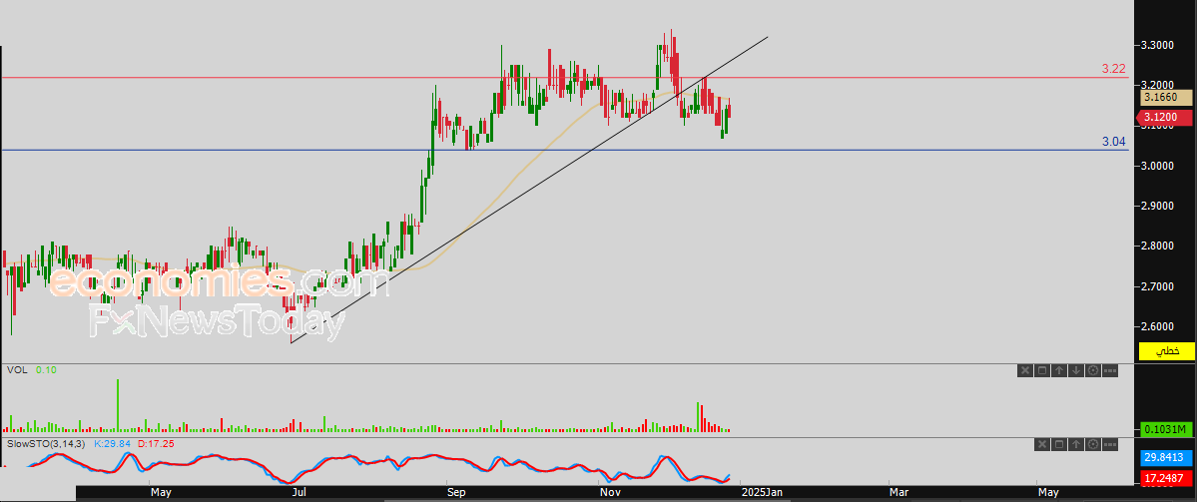The height and width of the screenshot is (502, 1197).
Task: Click the Sep label on time axis
Action: click(456, 493)
